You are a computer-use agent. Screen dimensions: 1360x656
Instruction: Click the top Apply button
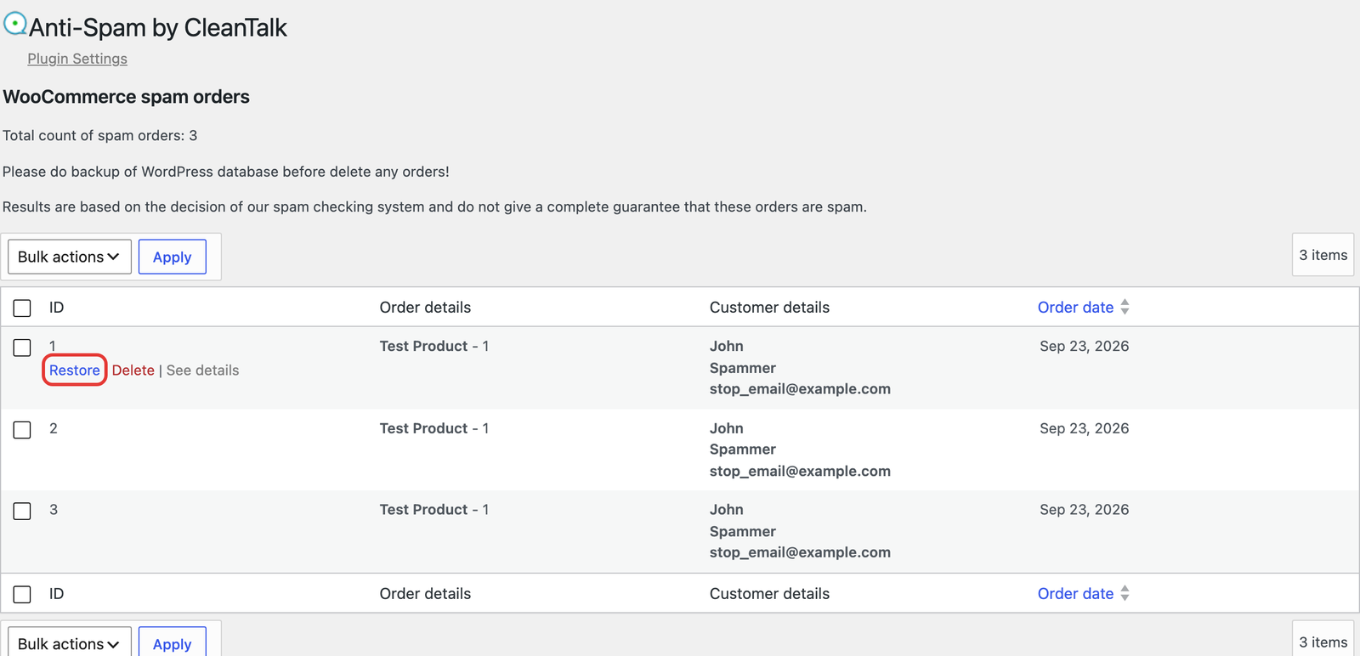tap(173, 257)
